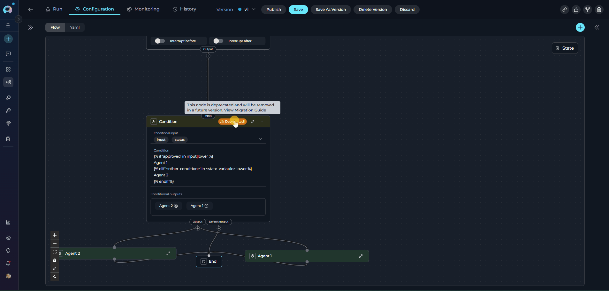
Task: Open the View Migration Guide link
Action: click(x=245, y=110)
